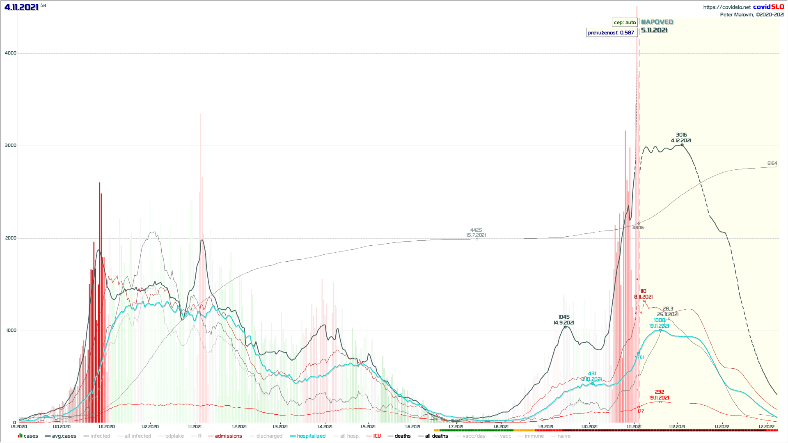Image resolution: width=788 pixels, height=443 pixels.
Task: Hide the admissions series
Action: click(x=228, y=436)
